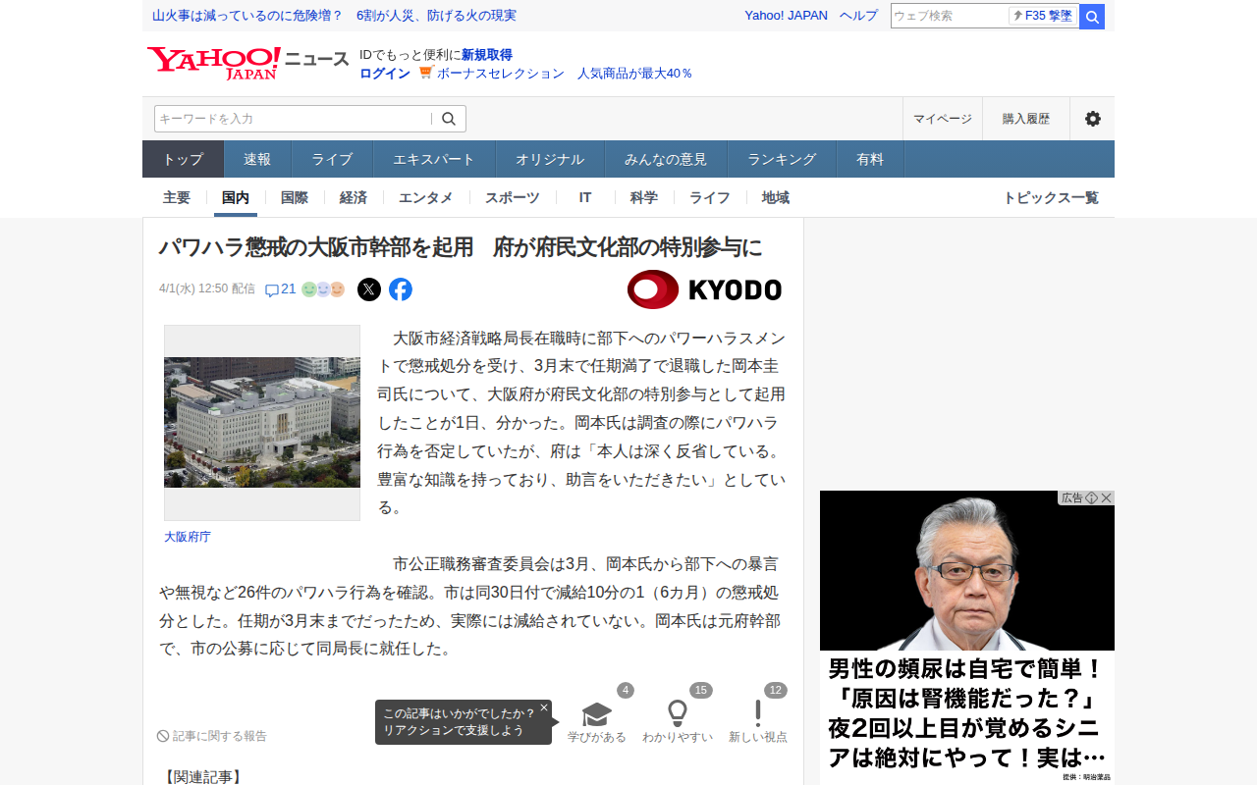Open the トップ navigation tab
1257x785 pixels.
(x=184, y=159)
